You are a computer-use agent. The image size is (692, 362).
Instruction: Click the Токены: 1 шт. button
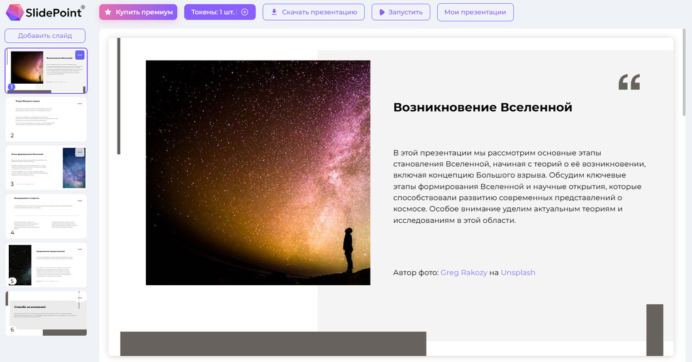click(220, 13)
